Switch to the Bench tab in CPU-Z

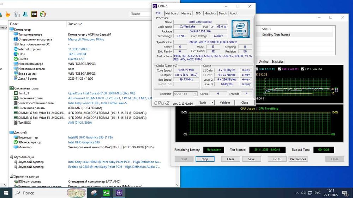223,13
